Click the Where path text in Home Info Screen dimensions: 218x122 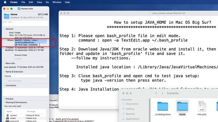26,42
